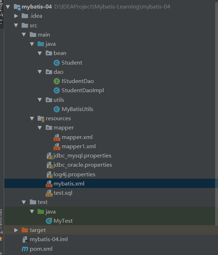The height and width of the screenshot is (255, 218).
Task: Click the mapper.xml file icon
Action: (x=57, y=137)
